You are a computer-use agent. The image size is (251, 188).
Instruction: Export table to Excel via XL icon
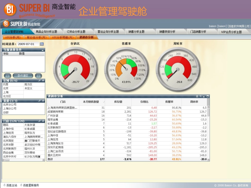click(201, 96)
